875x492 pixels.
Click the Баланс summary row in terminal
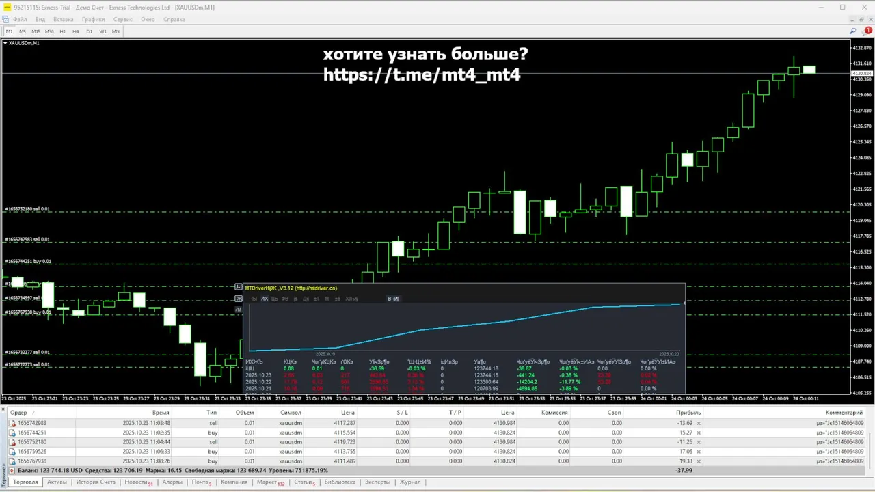[x=437, y=471]
